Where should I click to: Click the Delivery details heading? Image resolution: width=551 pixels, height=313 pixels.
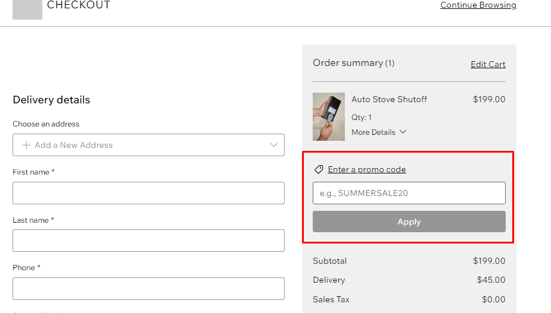(51, 100)
